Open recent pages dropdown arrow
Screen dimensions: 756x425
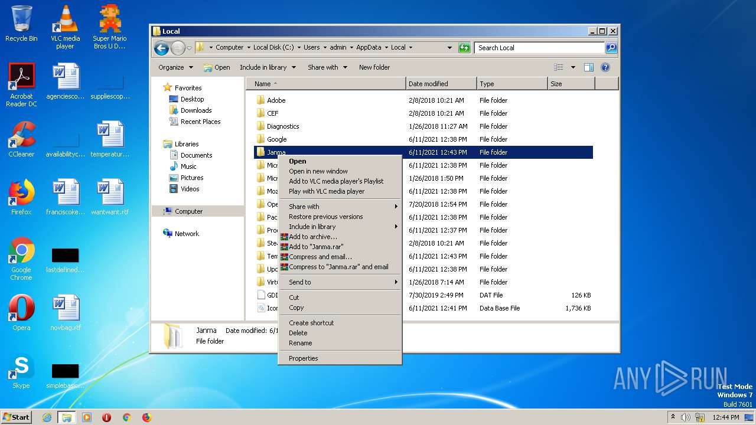(189, 48)
